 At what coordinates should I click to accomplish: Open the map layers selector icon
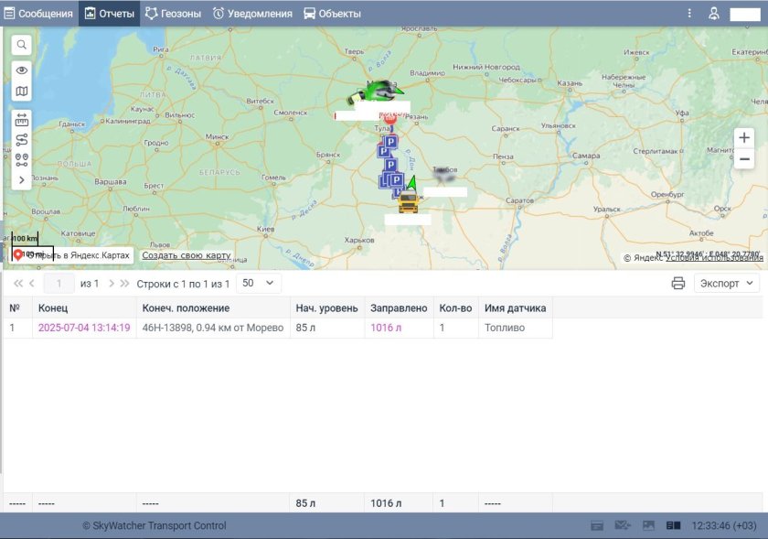tap(22, 92)
